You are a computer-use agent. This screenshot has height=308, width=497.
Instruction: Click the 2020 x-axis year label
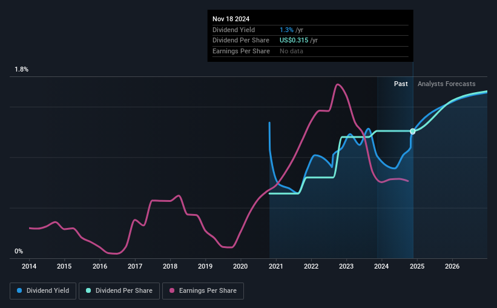click(x=240, y=266)
